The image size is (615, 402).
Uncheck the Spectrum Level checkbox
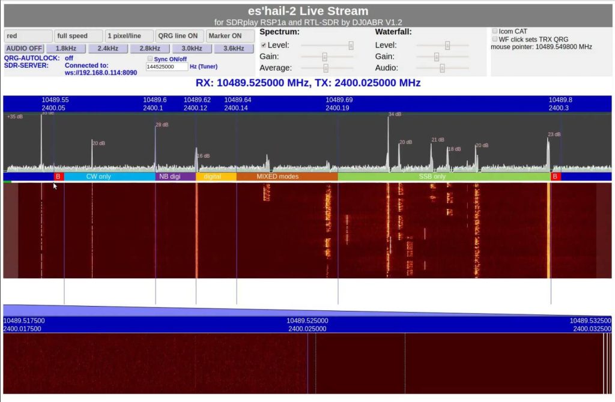[x=263, y=44]
